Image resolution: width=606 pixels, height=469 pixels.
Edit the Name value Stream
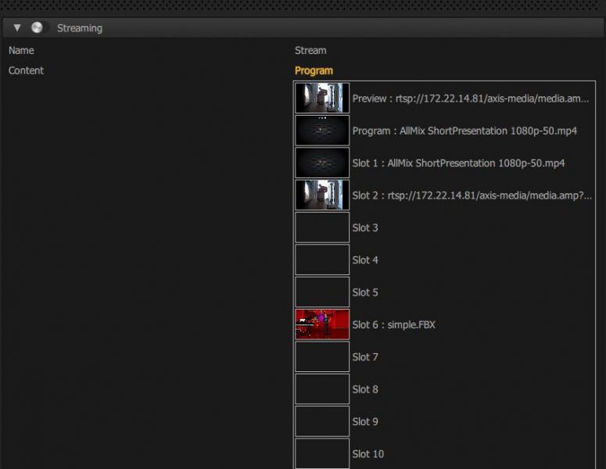coord(310,51)
